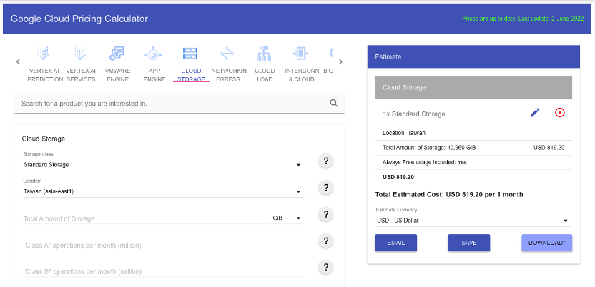The image size is (595, 287).
Task: Show more products with right chevron
Action: (x=340, y=61)
